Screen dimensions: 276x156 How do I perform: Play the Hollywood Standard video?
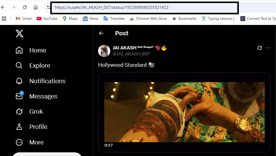coord(184,112)
